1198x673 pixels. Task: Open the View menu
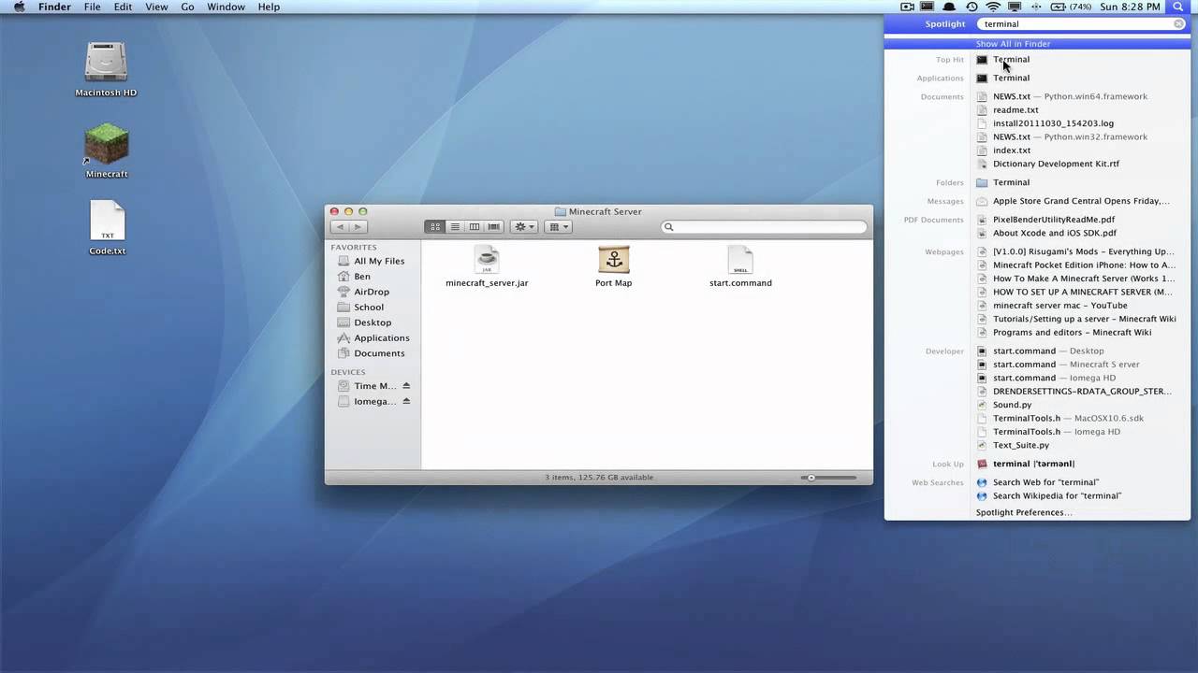click(156, 7)
